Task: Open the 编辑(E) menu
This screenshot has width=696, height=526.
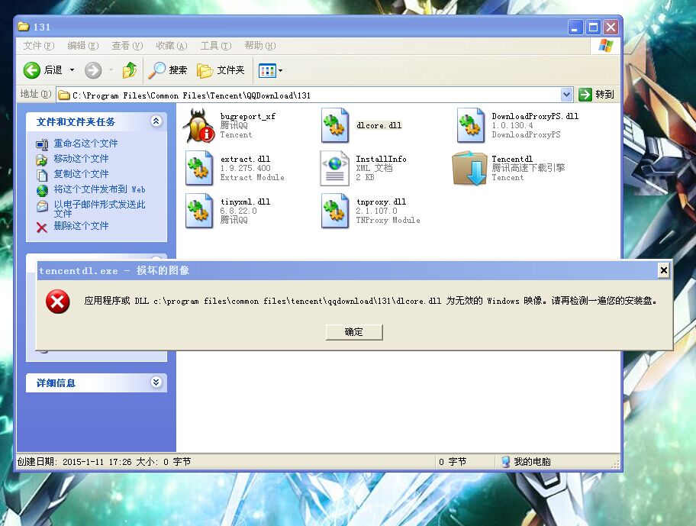Action: [82, 46]
